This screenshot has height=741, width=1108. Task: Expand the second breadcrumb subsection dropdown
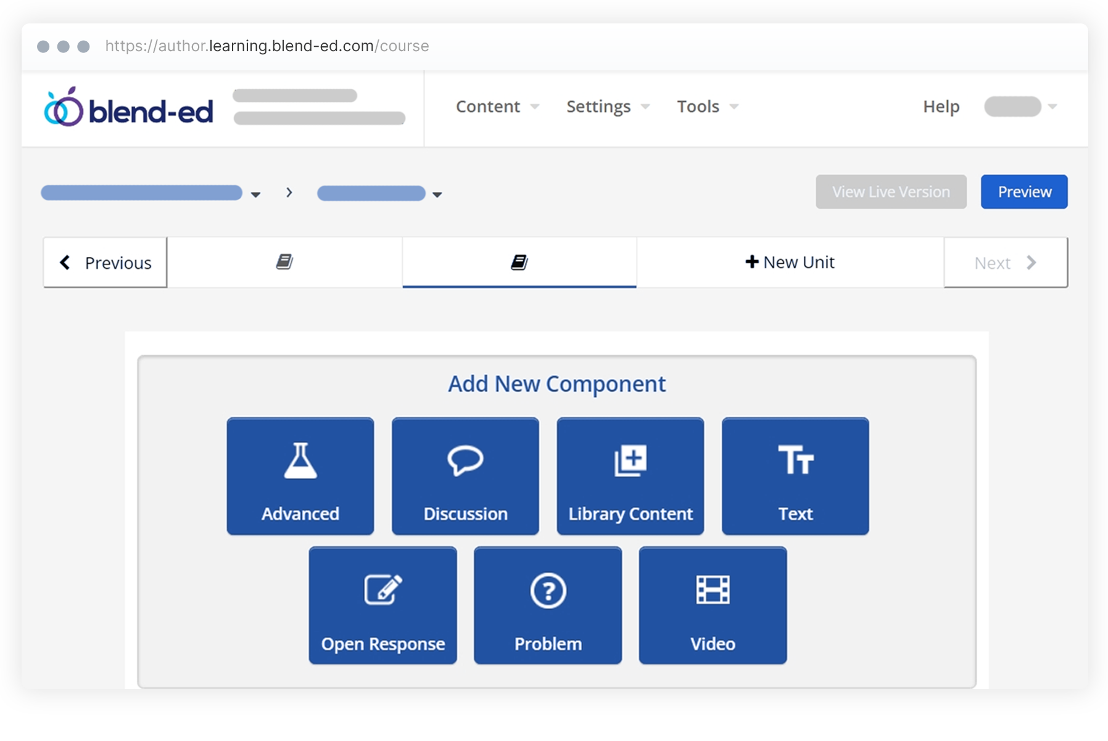(x=437, y=194)
